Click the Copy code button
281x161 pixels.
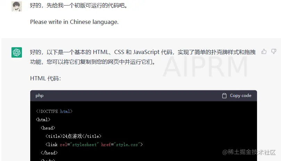237,96
